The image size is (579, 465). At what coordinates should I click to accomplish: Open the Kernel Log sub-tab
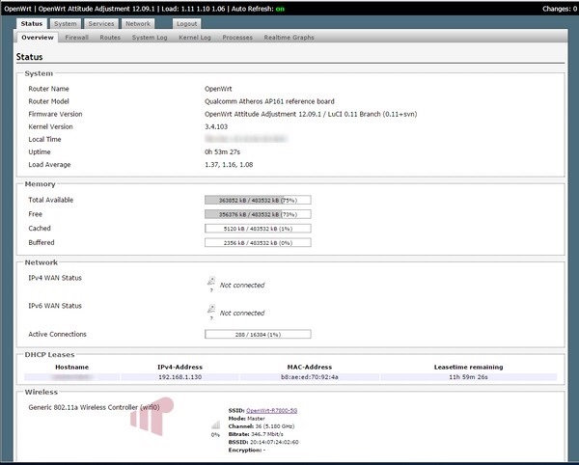click(x=195, y=38)
